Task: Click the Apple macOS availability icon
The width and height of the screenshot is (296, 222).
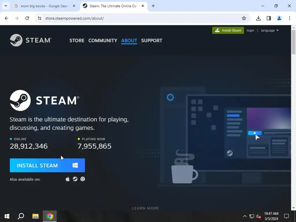Action: click(x=68, y=179)
